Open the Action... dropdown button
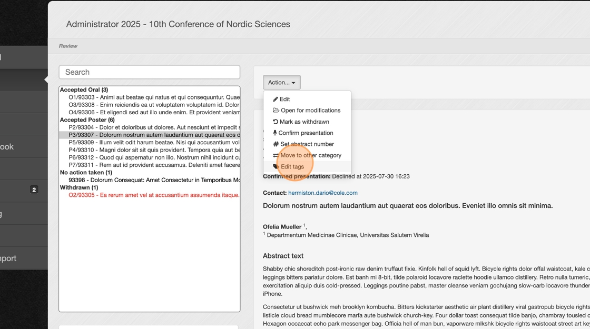Image resolution: width=590 pixels, height=329 pixels. 281,82
